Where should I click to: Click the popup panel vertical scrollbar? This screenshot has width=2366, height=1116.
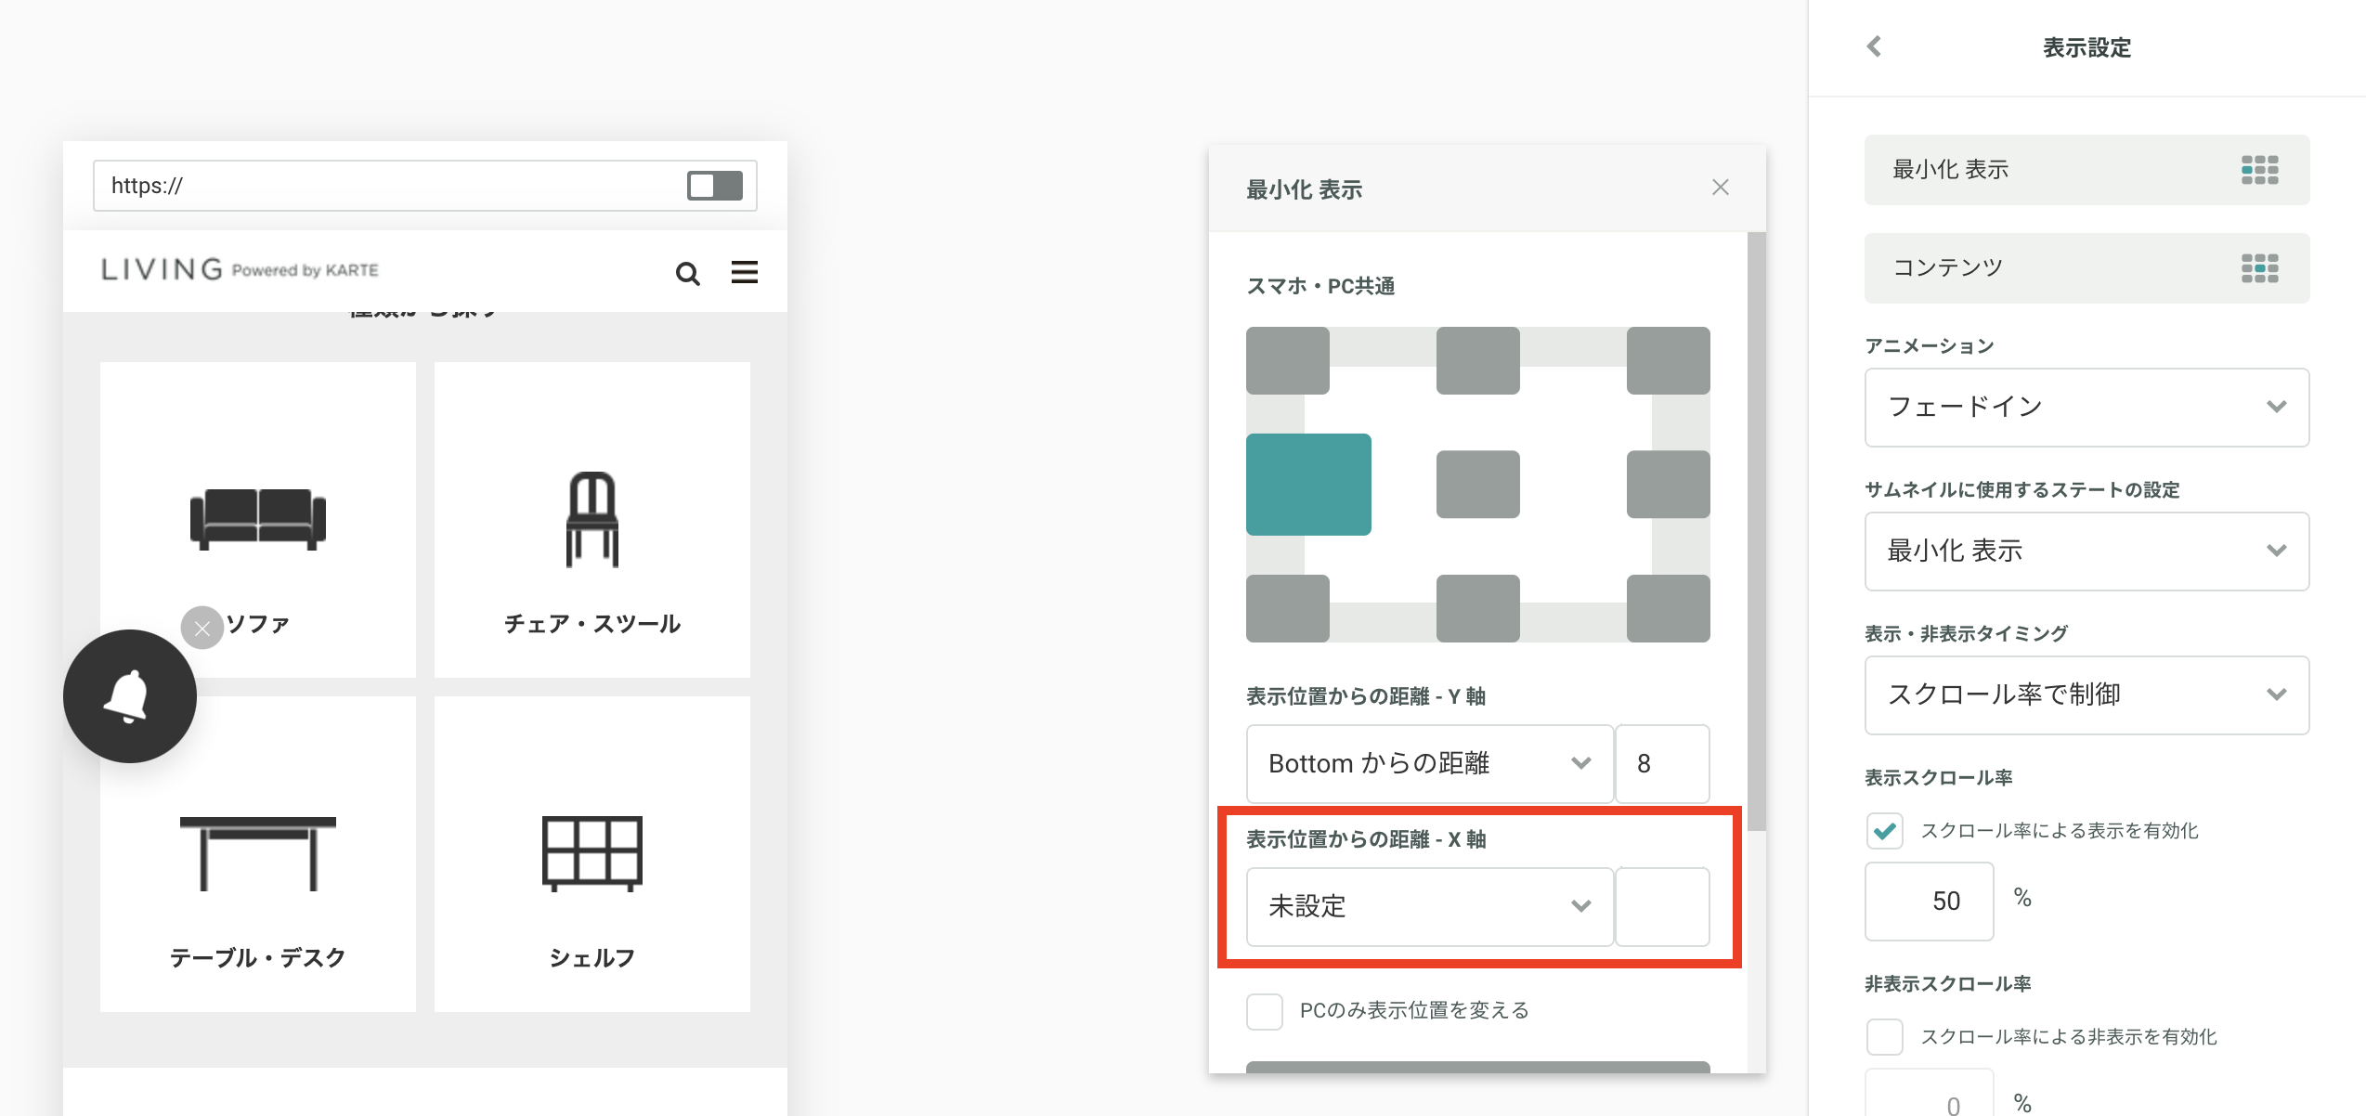(x=1756, y=531)
